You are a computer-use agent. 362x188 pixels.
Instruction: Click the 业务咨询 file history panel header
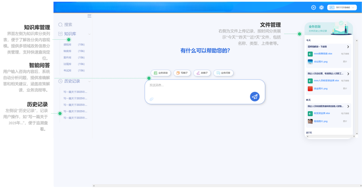(329, 28)
